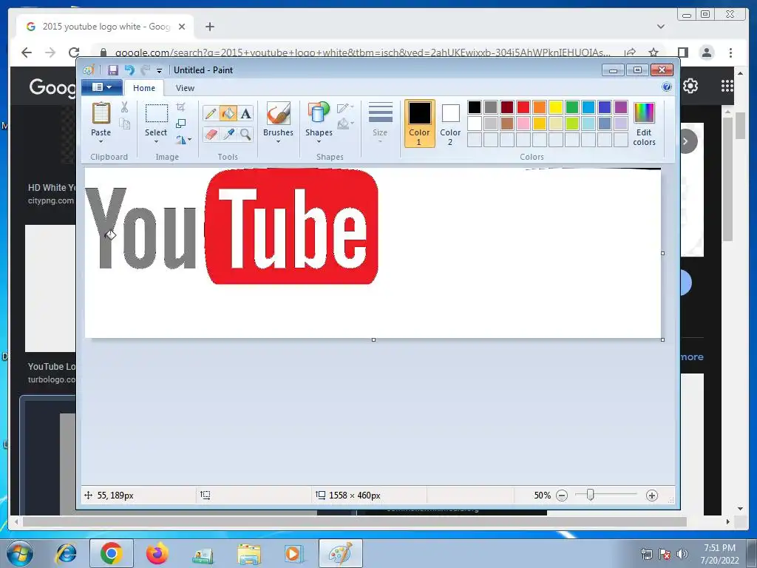
Task: Bookmark this page with star icon
Action: (x=654, y=53)
